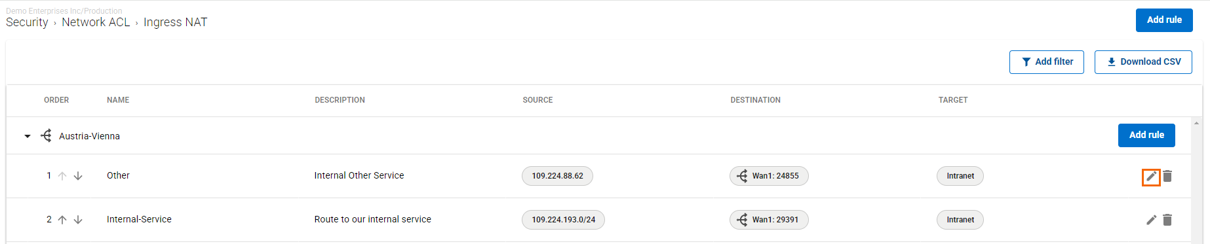Delete the Other rule via trash icon
1210x244 pixels.
pyautogui.click(x=1167, y=176)
